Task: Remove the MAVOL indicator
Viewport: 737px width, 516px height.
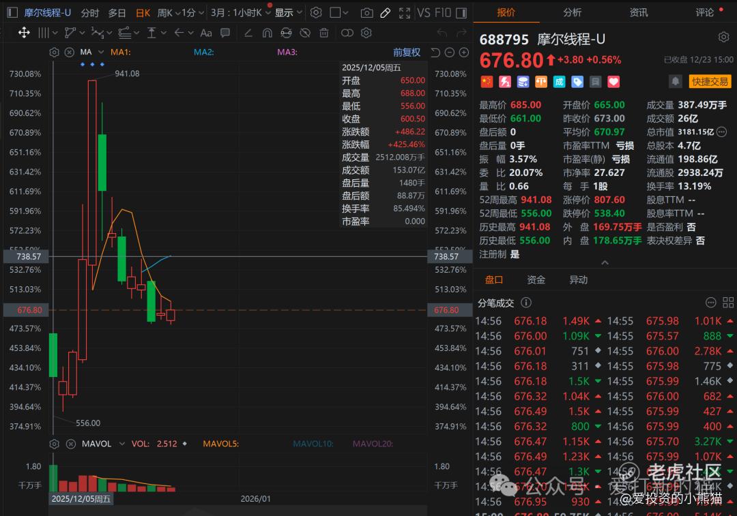Action: [x=70, y=444]
